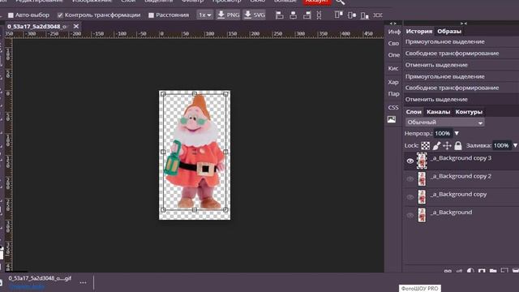Select the 0_53a17_5a2d3048 document tab
This screenshot has width=519, height=292.
36,26
